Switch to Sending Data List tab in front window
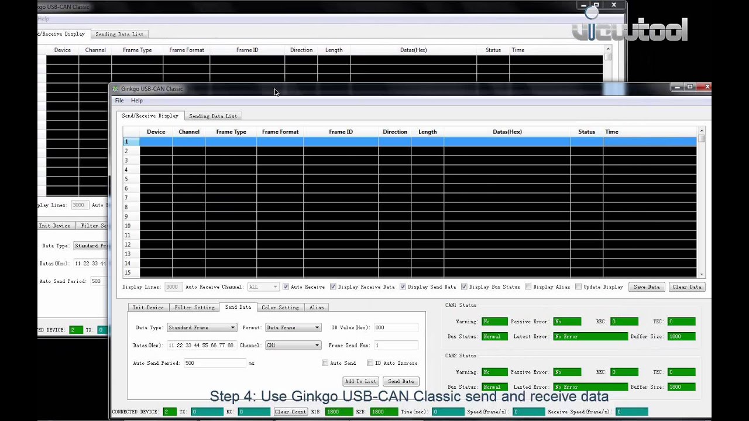 click(x=213, y=116)
